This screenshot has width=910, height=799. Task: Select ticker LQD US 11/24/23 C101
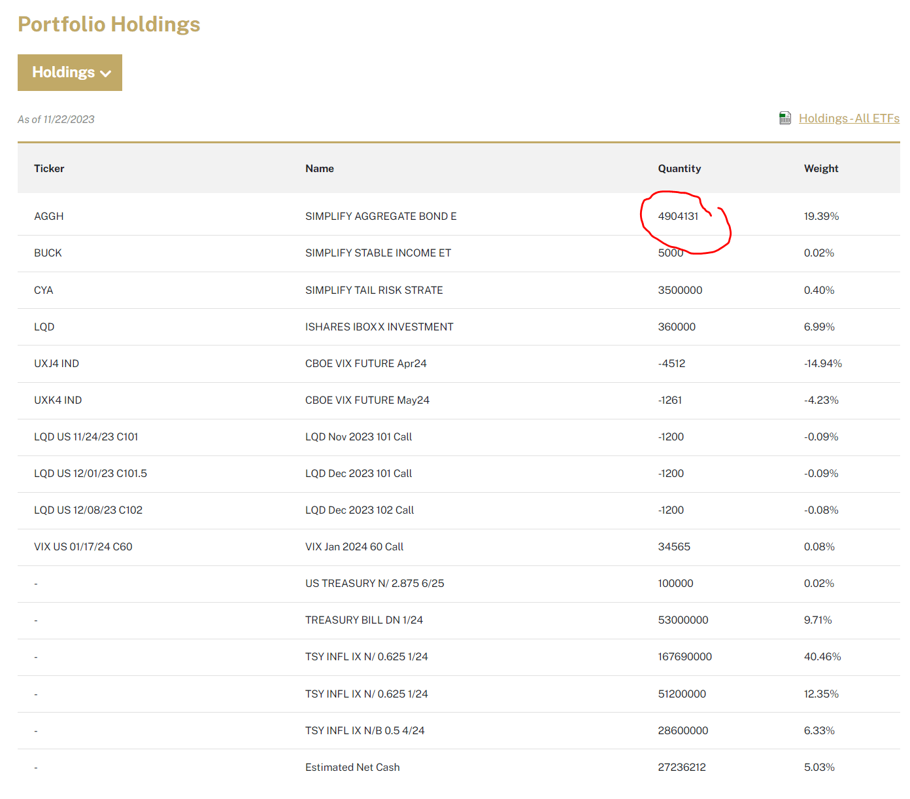coord(86,436)
